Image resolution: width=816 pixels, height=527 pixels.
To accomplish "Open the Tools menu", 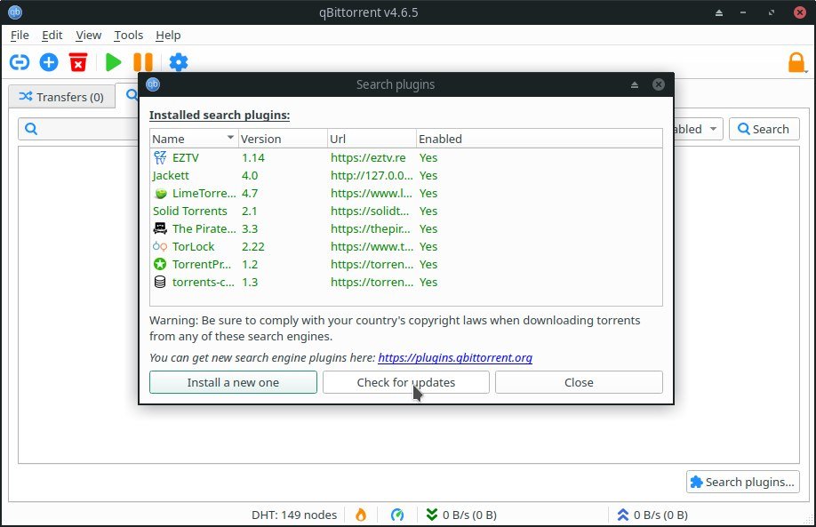I will (x=128, y=36).
